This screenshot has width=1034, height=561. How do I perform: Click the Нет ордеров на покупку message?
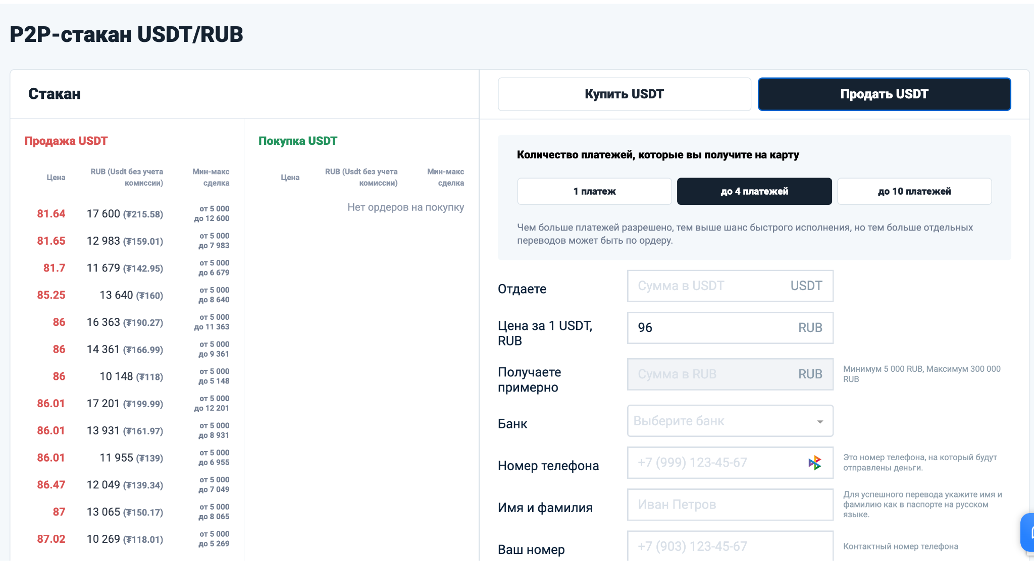click(x=405, y=207)
